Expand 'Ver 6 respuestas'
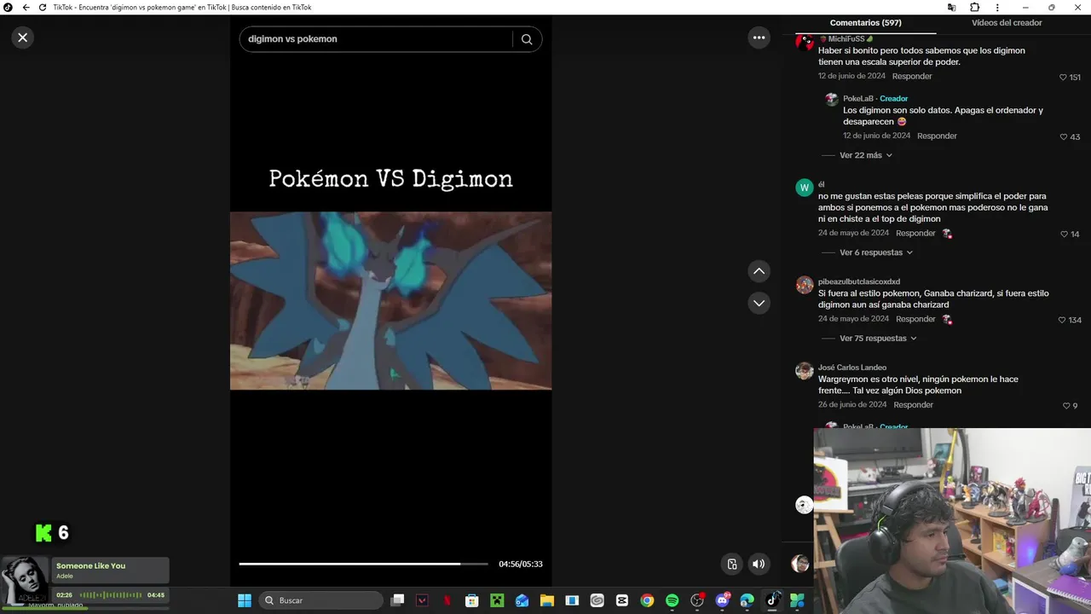Image resolution: width=1091 pixels, height=614 pixels. click(x=876, y=252)
